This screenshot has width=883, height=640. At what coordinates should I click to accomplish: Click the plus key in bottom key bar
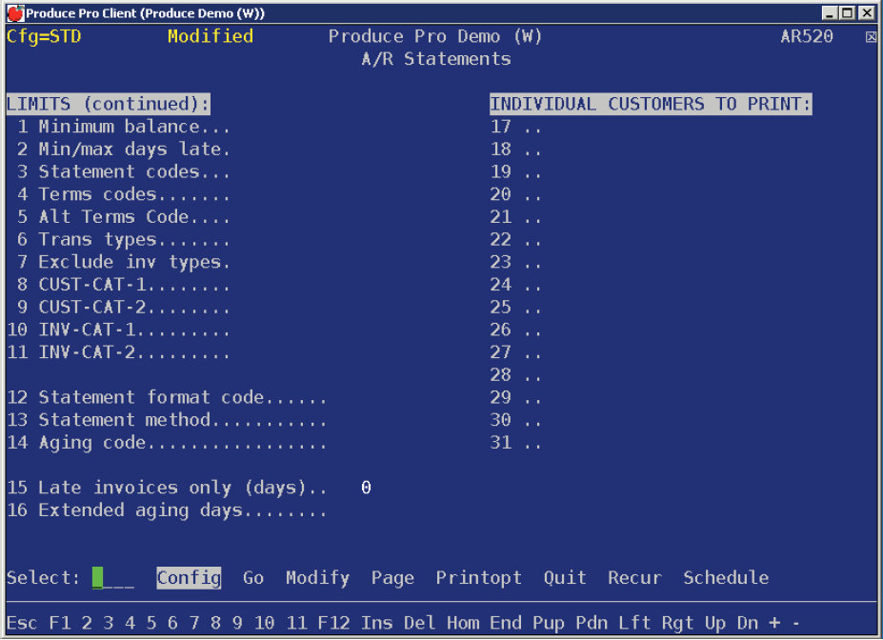coord(774,623)
